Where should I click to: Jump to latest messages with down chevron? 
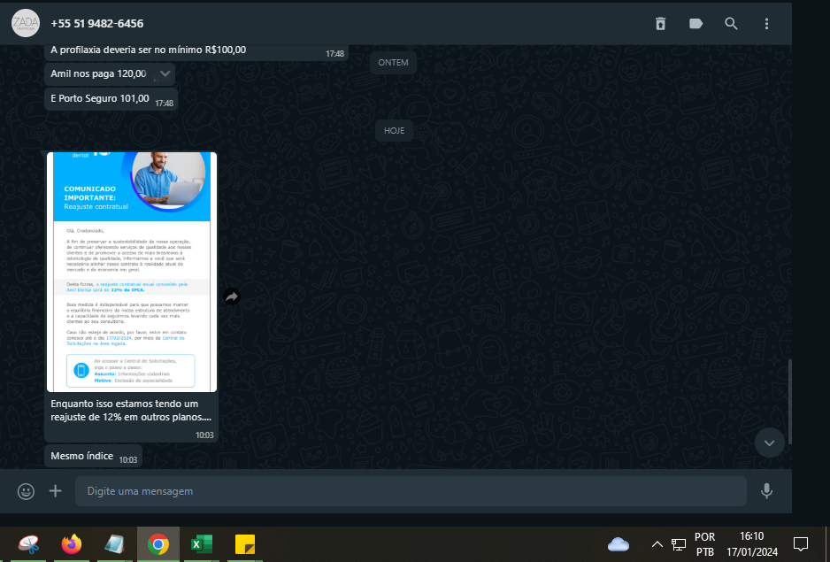769,443
